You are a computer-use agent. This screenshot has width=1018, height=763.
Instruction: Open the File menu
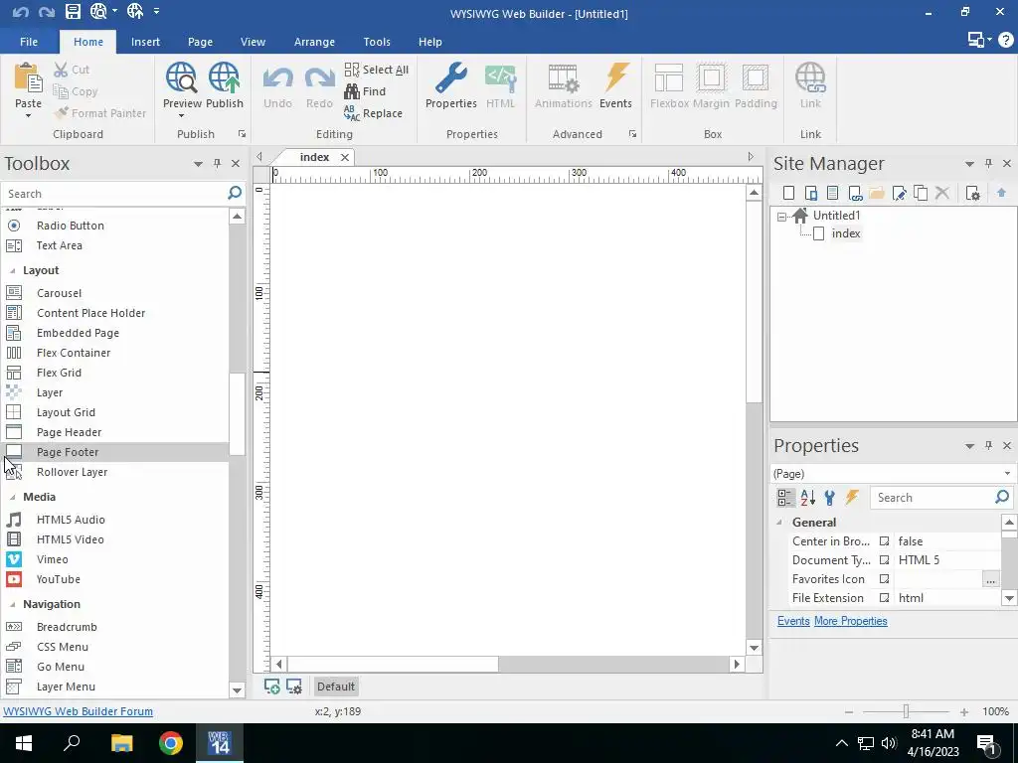click(x=29, y=42)
